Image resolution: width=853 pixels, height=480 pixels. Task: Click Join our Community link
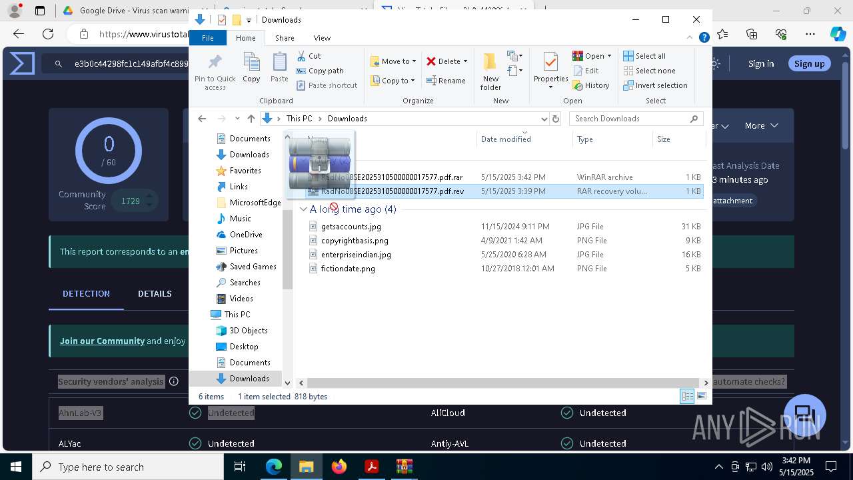coord(102,341)
